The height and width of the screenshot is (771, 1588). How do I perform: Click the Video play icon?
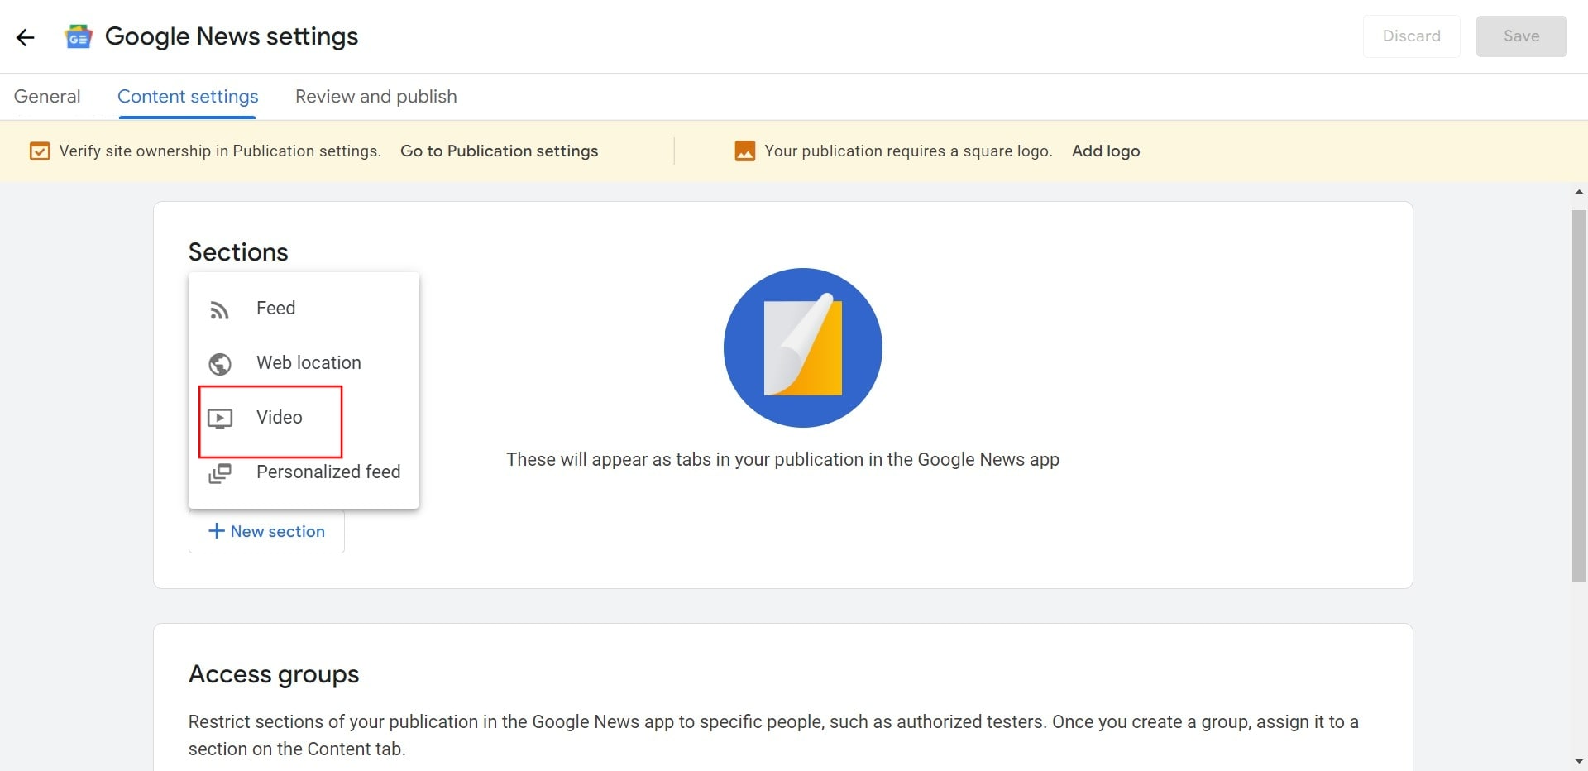[220, 419]
